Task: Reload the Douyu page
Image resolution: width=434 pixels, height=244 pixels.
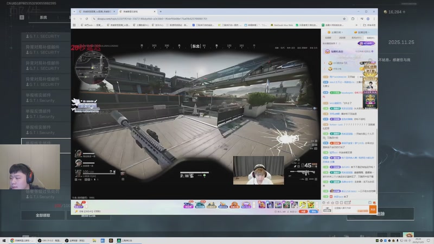Action: (87, 19)
